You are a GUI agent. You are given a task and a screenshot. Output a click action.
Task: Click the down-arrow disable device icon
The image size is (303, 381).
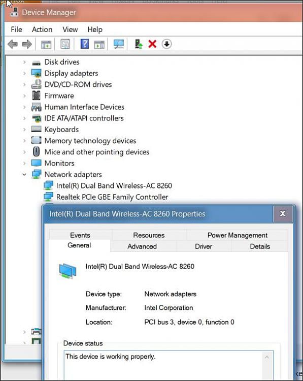166,44
